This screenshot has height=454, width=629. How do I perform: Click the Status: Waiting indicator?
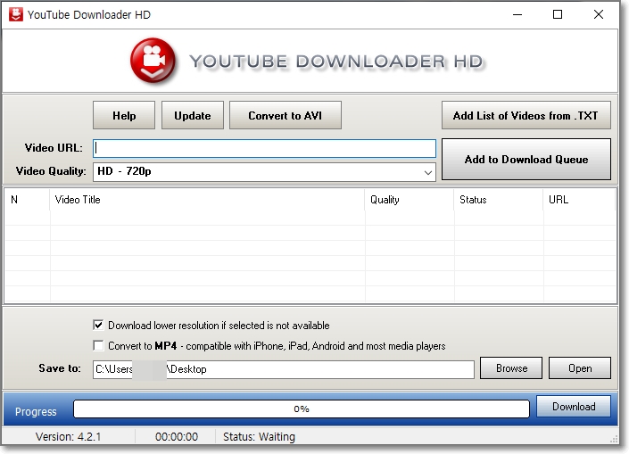(259, 437)
